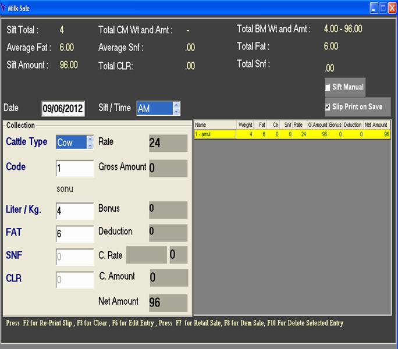This screenshot has width=398, height=349.
Task: Click the G.Amount column header
Action: [x=317, y=125]
